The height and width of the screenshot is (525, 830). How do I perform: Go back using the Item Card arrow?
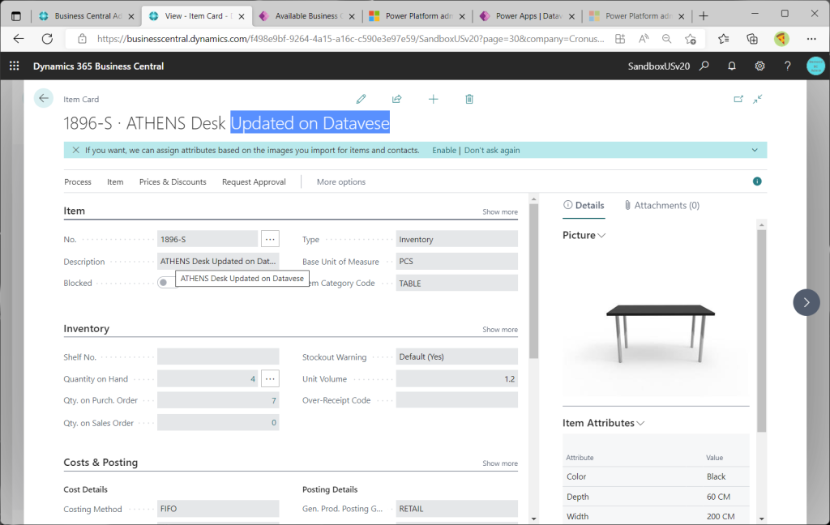click(44, 98)
